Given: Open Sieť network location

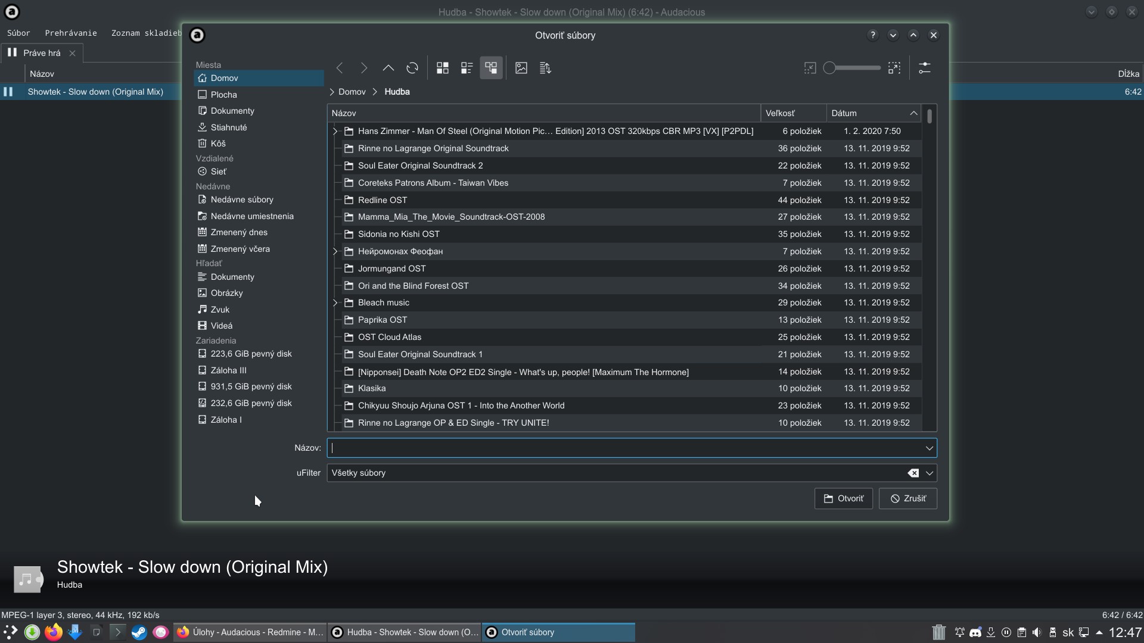Looking at the screenshot, I should 259,171.
